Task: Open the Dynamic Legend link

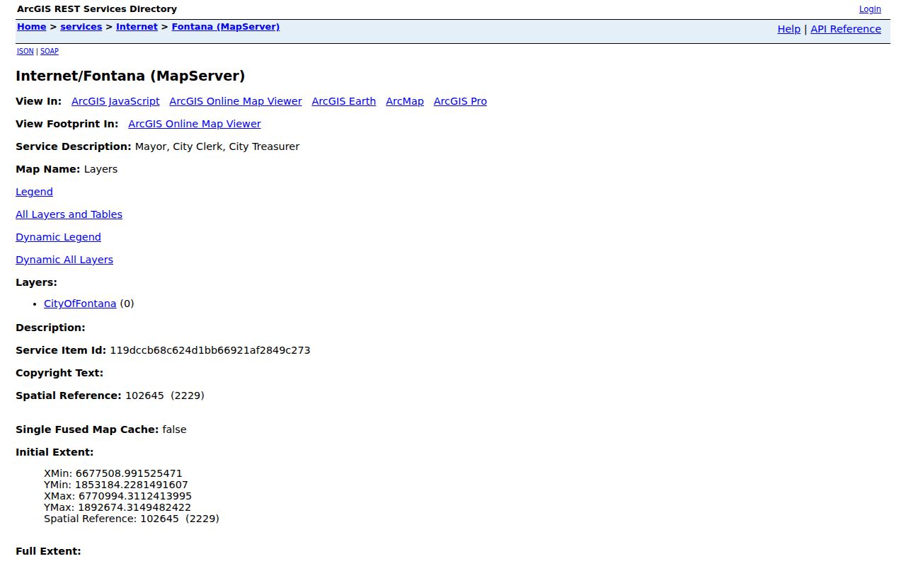Action: (58, 237)
